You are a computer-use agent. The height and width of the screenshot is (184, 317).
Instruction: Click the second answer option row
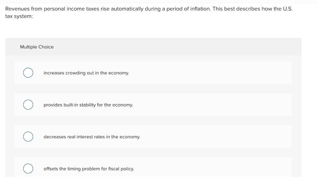153,105
